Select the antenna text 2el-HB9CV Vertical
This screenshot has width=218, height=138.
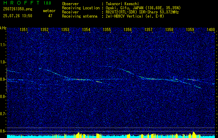click(124, 16)
